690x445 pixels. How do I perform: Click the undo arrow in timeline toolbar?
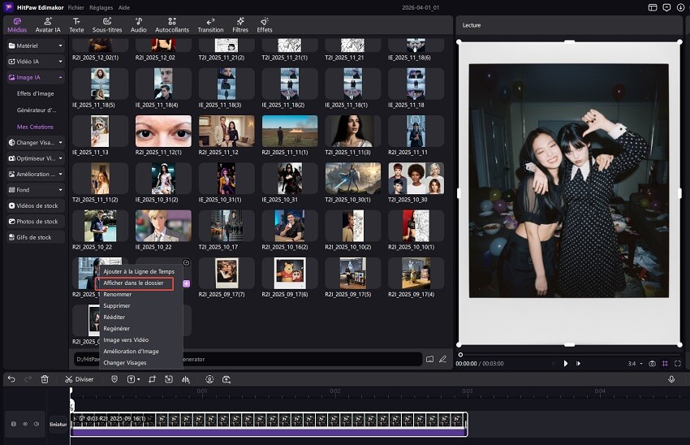11,379
